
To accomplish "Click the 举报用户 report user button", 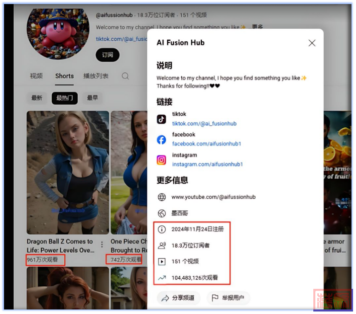I will (228, 298).
